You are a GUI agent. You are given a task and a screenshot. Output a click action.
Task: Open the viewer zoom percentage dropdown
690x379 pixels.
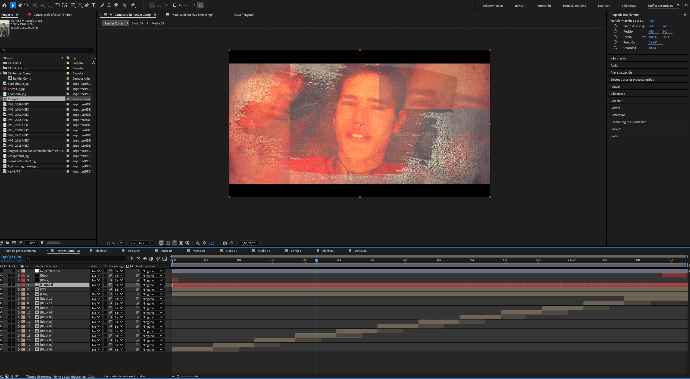click(x=121, y=243)
